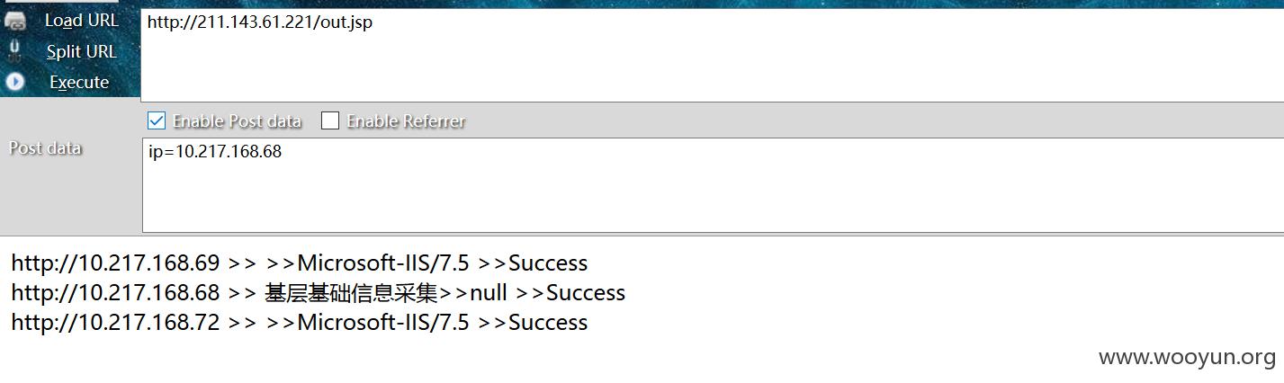
Task: Run the request with Execute label
Action: tap(79, 82)
